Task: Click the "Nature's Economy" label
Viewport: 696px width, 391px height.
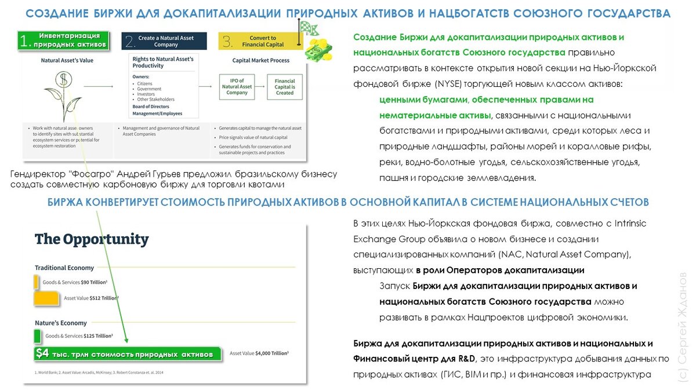Action: [61, 323]
